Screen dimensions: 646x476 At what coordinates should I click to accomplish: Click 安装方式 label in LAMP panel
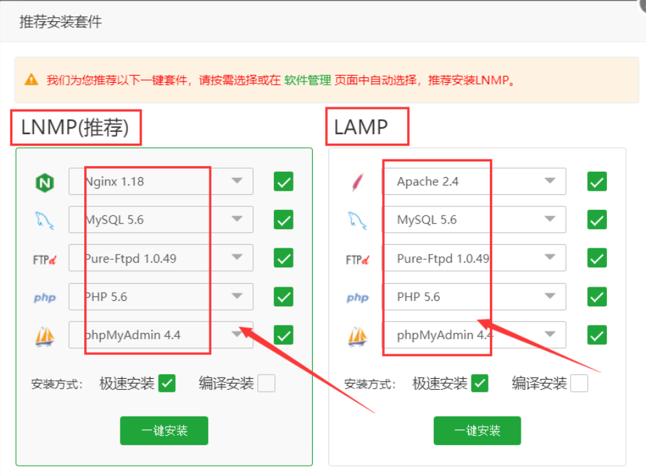pos(370,384)
